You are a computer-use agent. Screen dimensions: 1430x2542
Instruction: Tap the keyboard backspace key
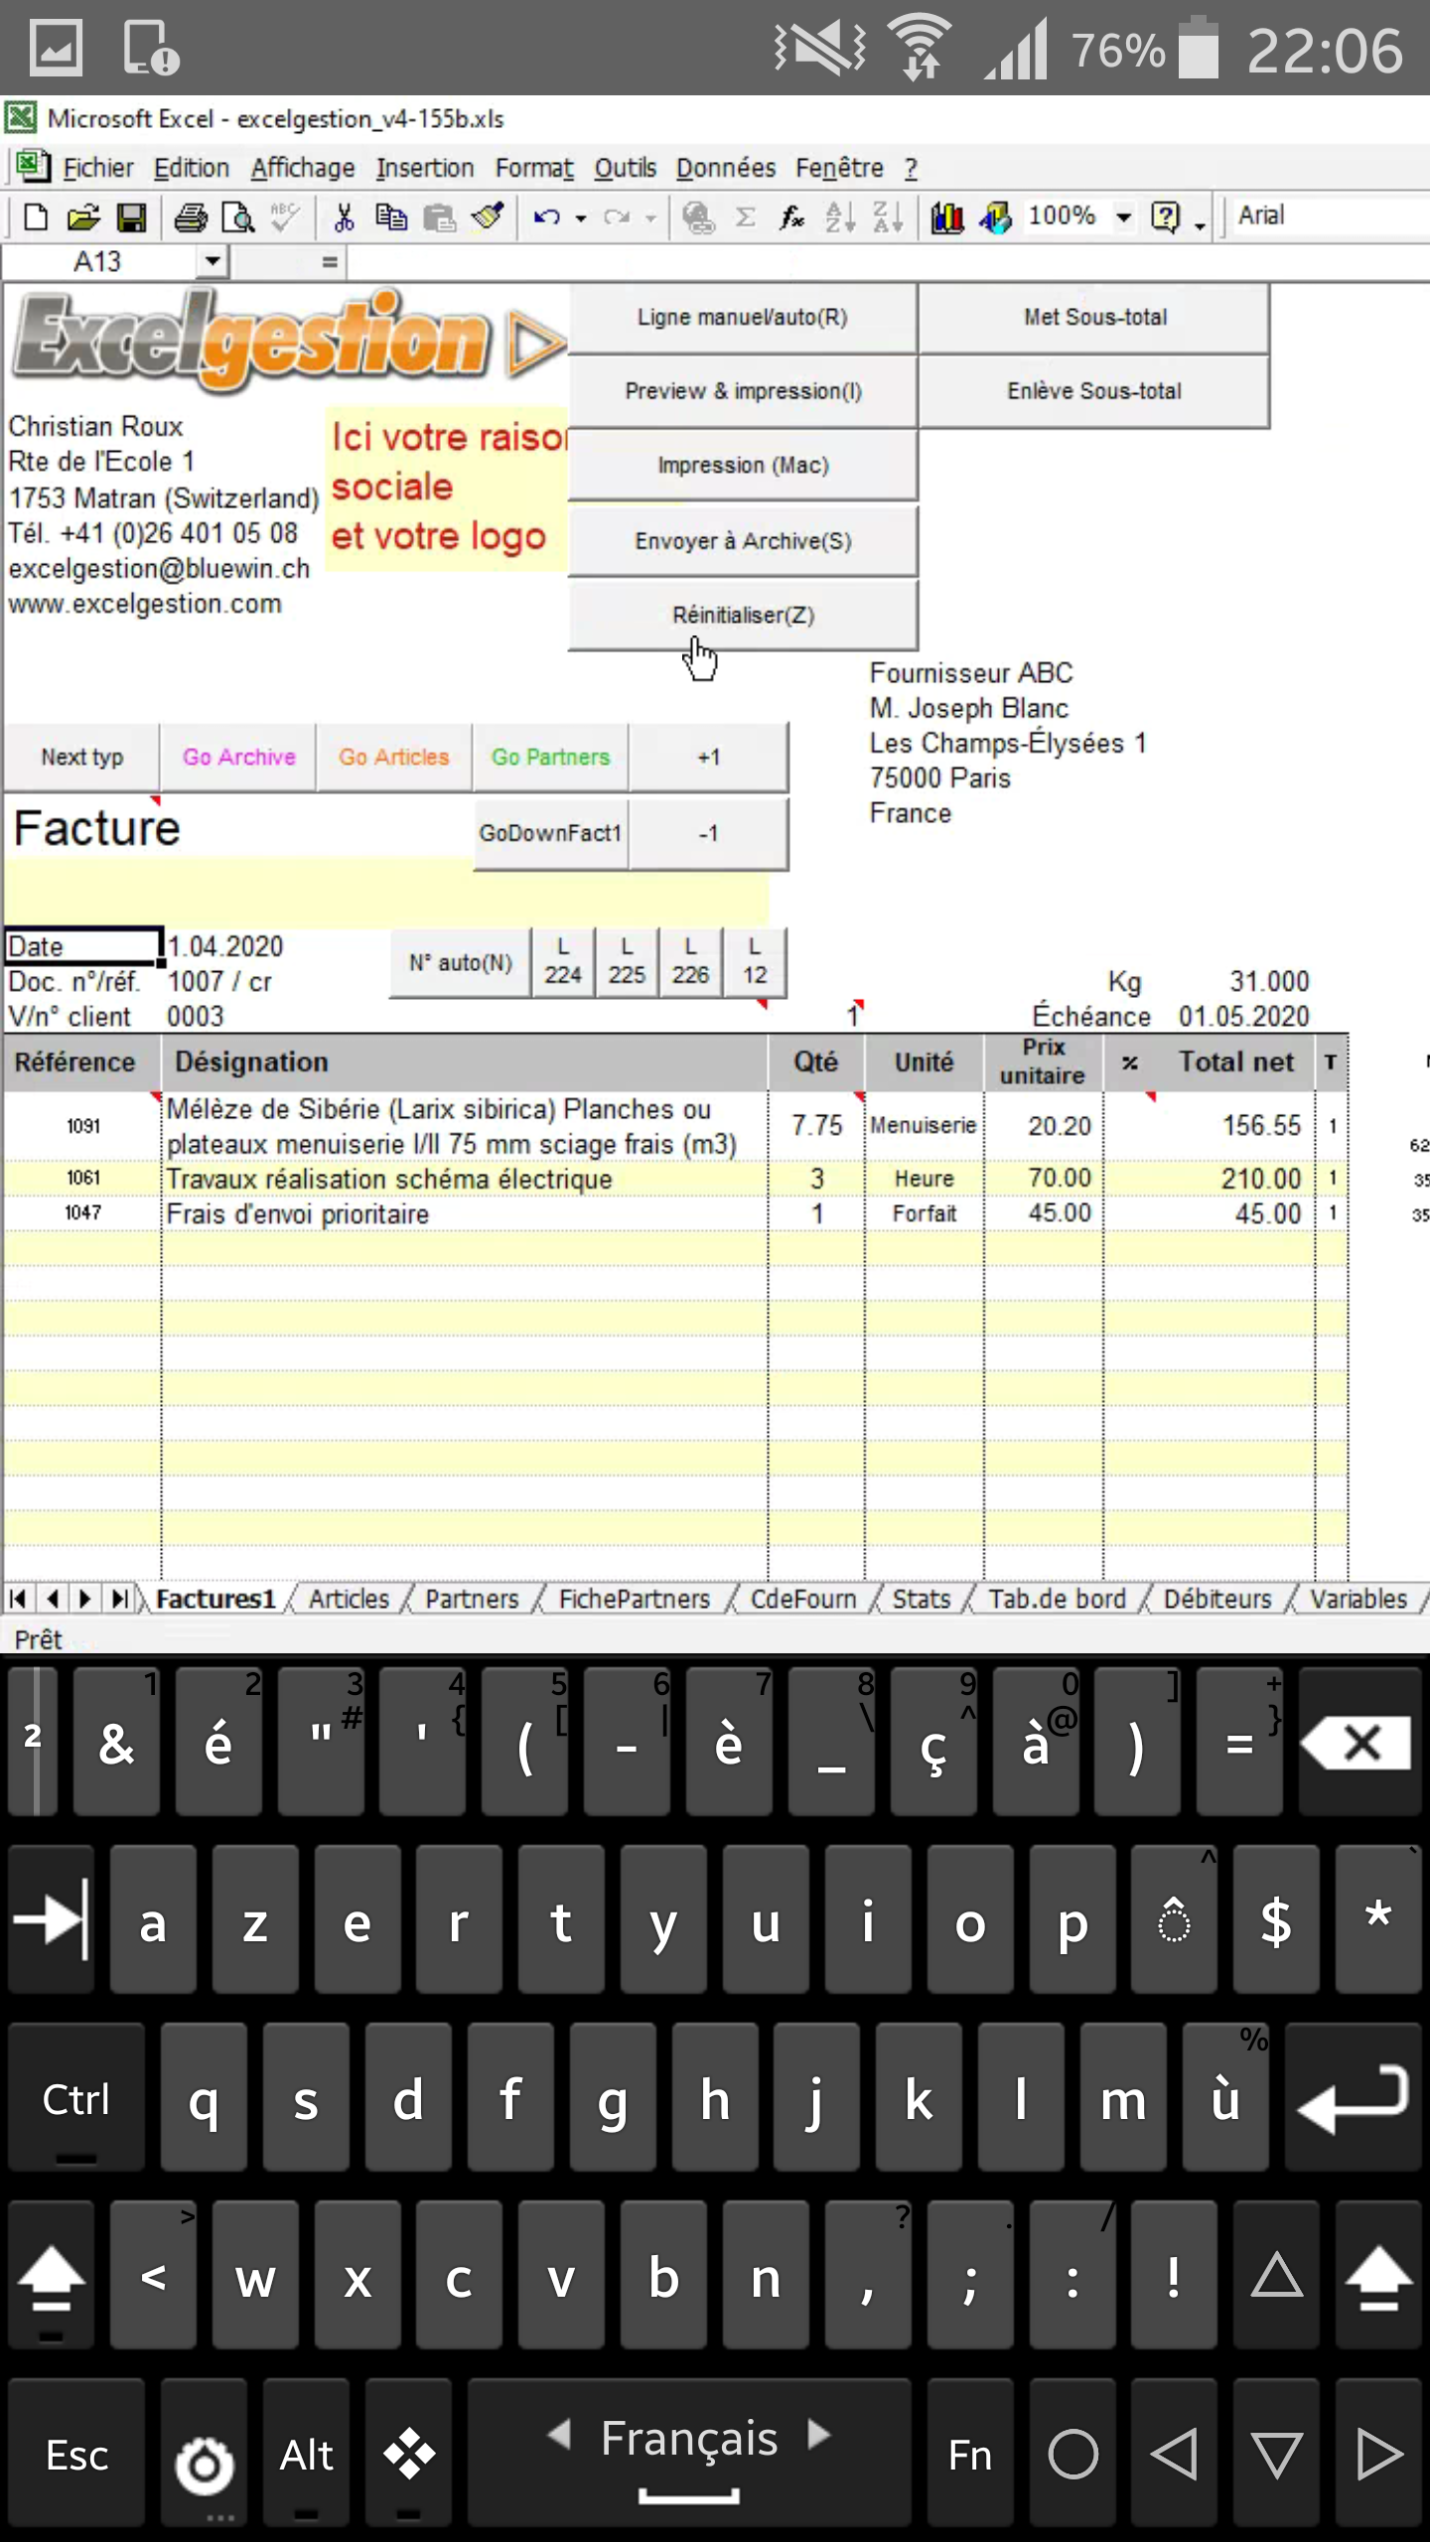point(1359,1743)
